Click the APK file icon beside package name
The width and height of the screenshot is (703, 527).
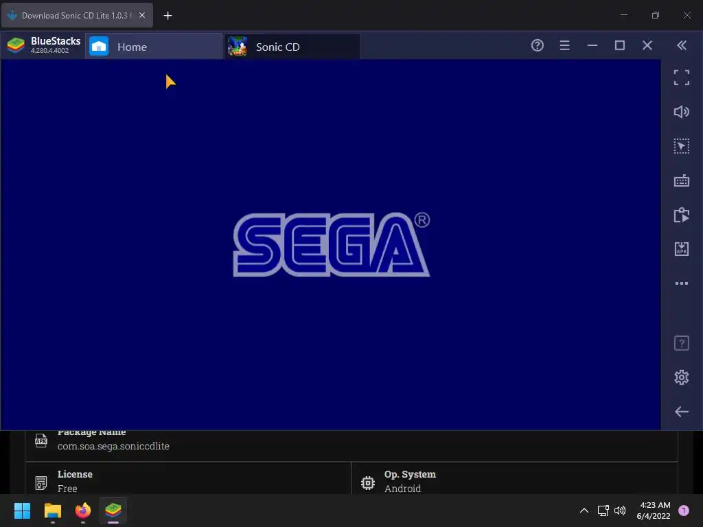coord(41,441)
